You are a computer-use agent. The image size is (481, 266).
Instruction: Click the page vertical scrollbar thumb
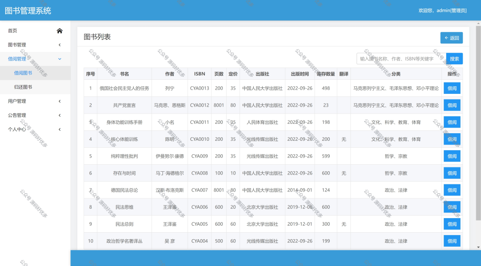click(x=478, y=123)
